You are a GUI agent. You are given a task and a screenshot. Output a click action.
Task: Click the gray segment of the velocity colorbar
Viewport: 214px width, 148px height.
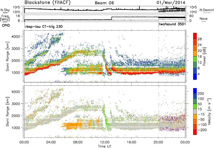point(195,111)
